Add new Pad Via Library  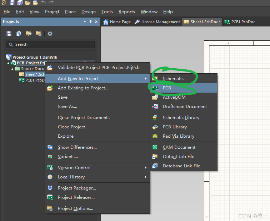point(184,136)
